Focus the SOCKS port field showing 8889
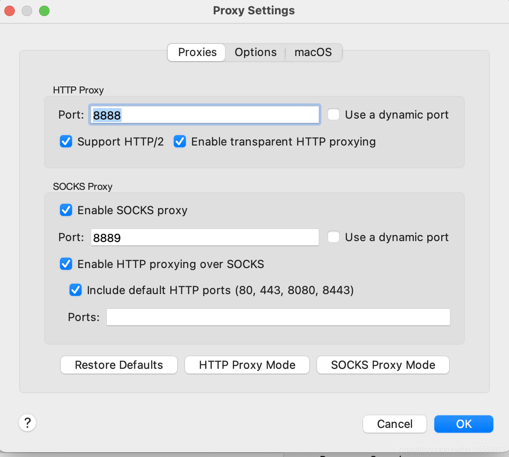The height and width of the screenshot is (457, 509). (x=204, y=238)
